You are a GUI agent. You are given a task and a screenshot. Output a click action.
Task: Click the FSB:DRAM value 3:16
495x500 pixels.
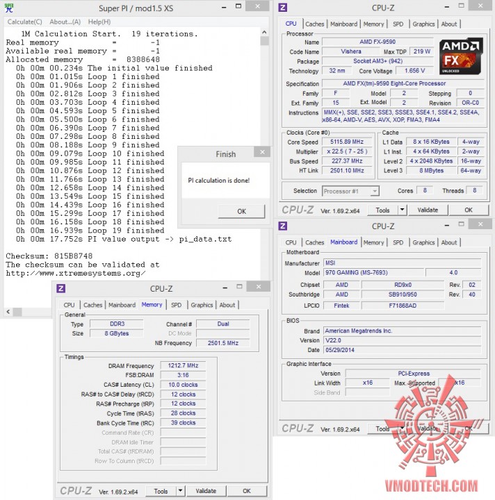(183, 375)
